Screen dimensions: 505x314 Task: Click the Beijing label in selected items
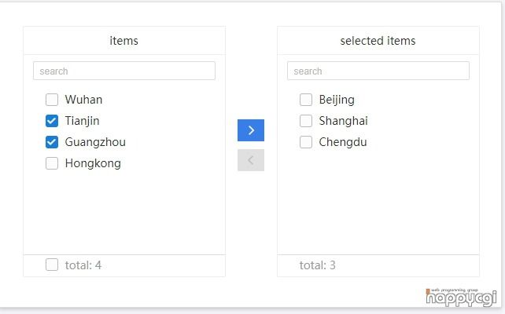(337, 100)
